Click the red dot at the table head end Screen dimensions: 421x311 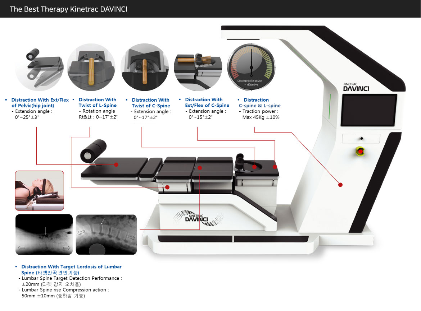(x=275, y=167)
